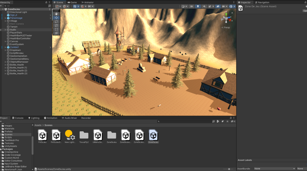The height and width of the screenshot is (171, 307).
Task: Expand the Village object in Hierarchy
Action: pos(6,21)
